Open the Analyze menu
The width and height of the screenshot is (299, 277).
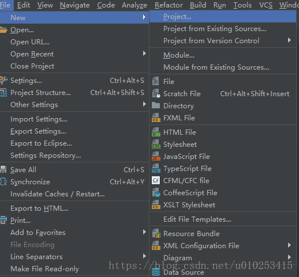(135, 5)
